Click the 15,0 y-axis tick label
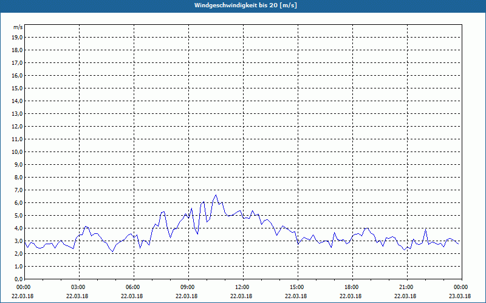 point(18,88)
